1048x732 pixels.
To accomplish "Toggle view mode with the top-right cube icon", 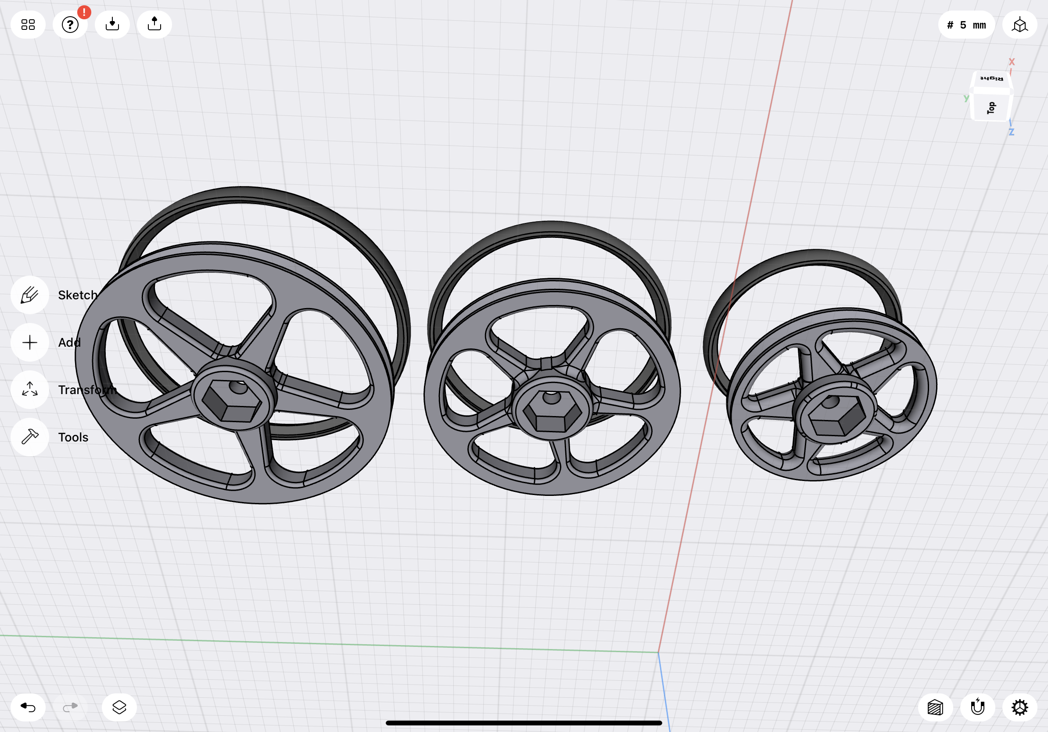I will pyautogui.click(x=1020, y=24).
